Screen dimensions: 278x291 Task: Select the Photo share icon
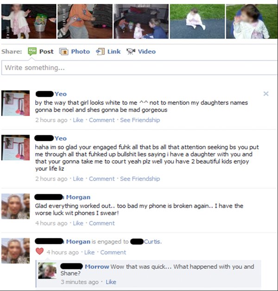63,52
